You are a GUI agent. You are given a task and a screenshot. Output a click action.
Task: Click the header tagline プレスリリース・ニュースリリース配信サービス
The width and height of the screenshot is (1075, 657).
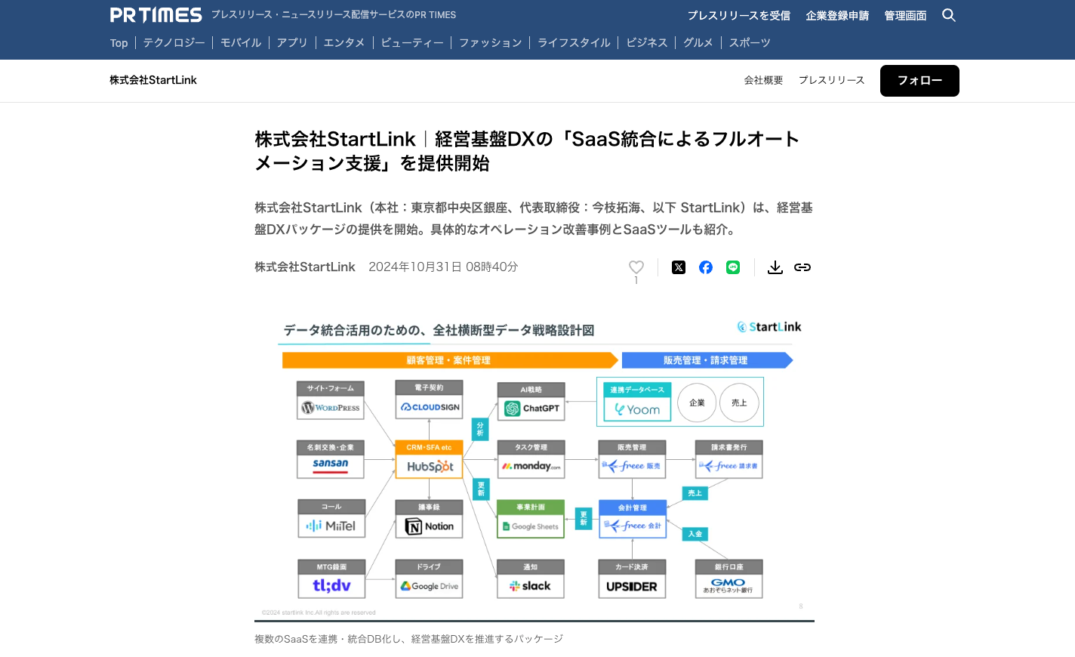point(334,15)
